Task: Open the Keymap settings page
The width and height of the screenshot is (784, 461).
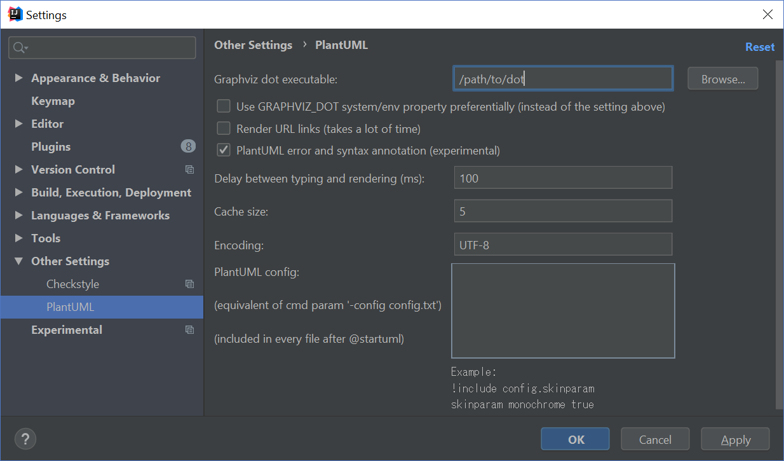Action: 53,101
